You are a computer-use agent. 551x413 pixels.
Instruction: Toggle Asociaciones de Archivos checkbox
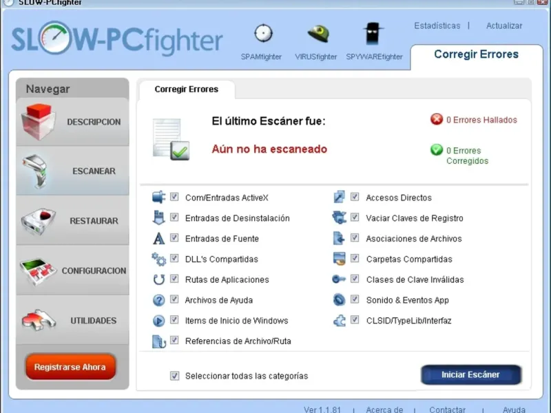pyautogui.click(x=355, y=237)
